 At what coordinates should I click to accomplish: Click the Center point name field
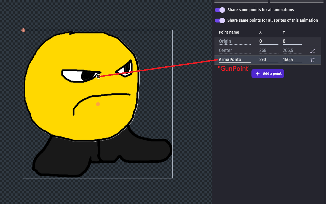point(234,51)
